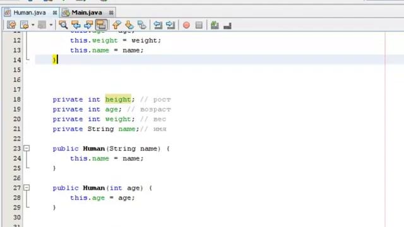This screenshot has width=404, height=227.
Task: Start macro recording red button
Action: (186, 25)
